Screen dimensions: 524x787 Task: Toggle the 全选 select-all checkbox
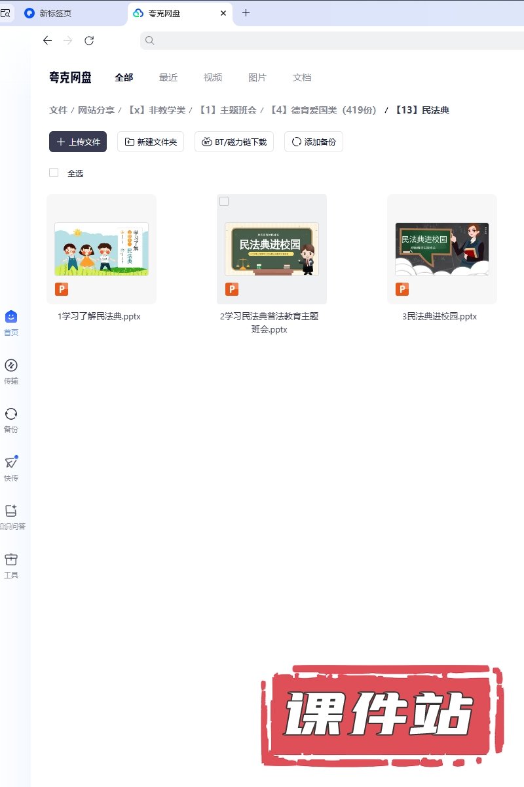(x=54, y=173)
